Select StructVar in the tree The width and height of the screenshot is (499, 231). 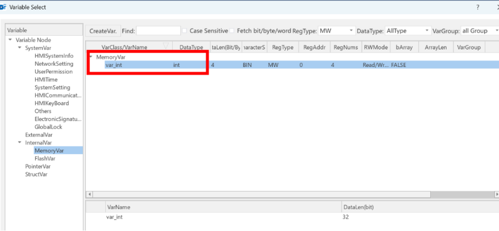36,174
